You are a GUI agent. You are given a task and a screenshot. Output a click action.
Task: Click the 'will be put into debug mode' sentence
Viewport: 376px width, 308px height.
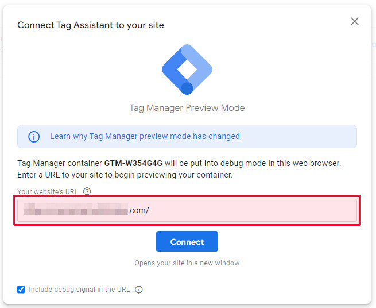tap(253, 163)
